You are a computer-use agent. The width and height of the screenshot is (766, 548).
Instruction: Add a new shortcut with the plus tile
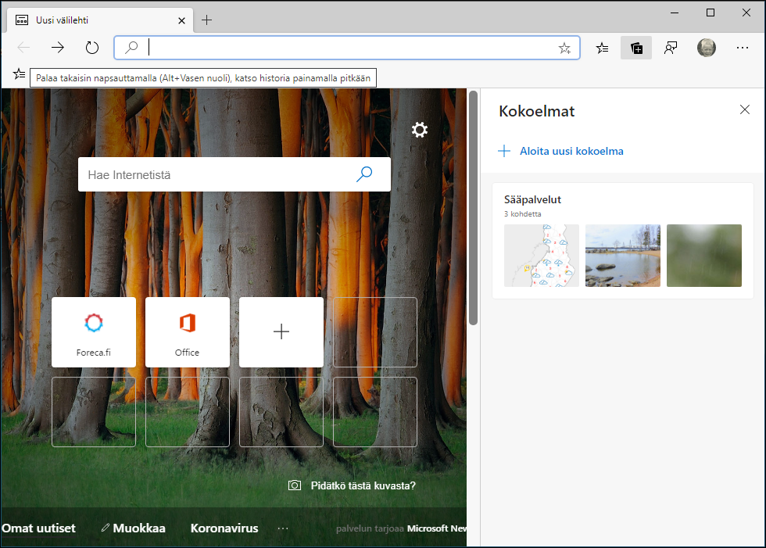pyautogui.click(x=281, y=331)
